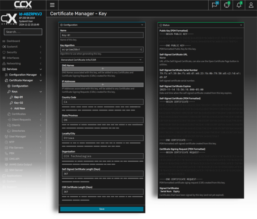Collapse the Keys submenu chevron
The width and height of the screenshot is (257, 219).
pos(41,92)
